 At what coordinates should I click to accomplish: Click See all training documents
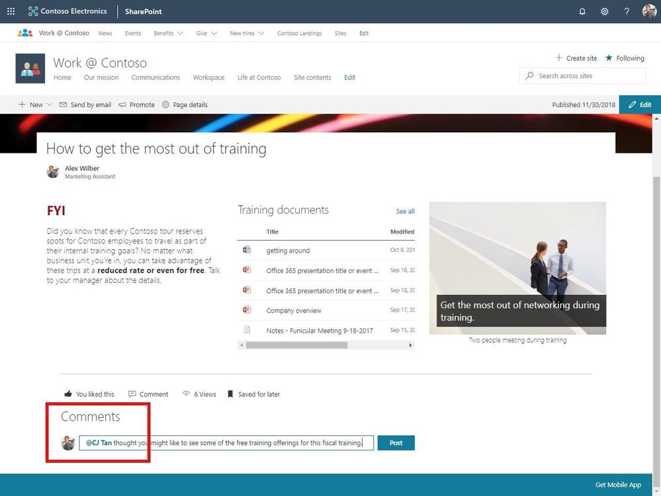click(x=405, y=211)
